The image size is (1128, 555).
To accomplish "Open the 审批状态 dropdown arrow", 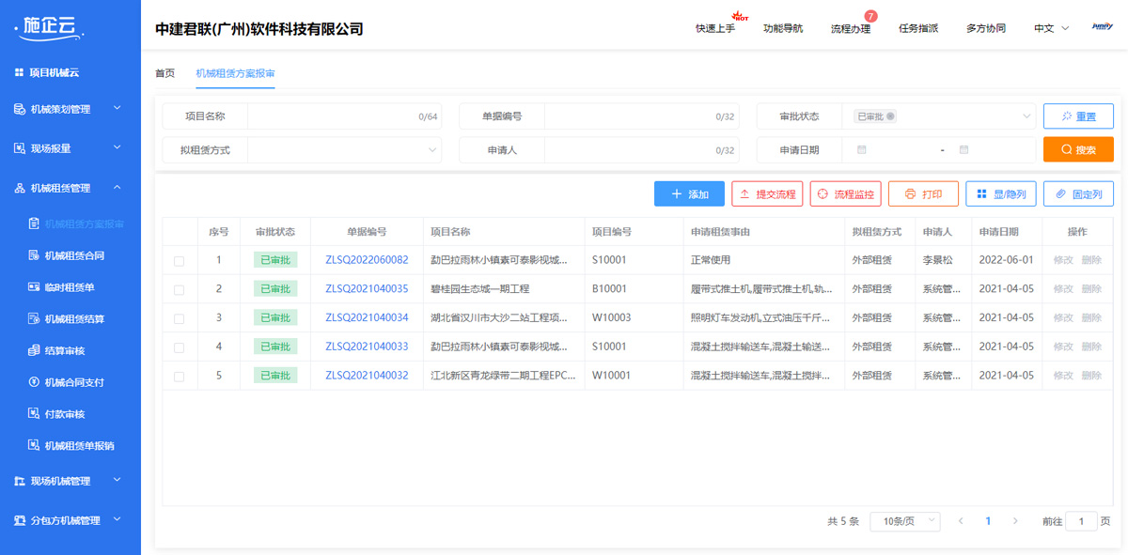I will (x=1026, y=116).
